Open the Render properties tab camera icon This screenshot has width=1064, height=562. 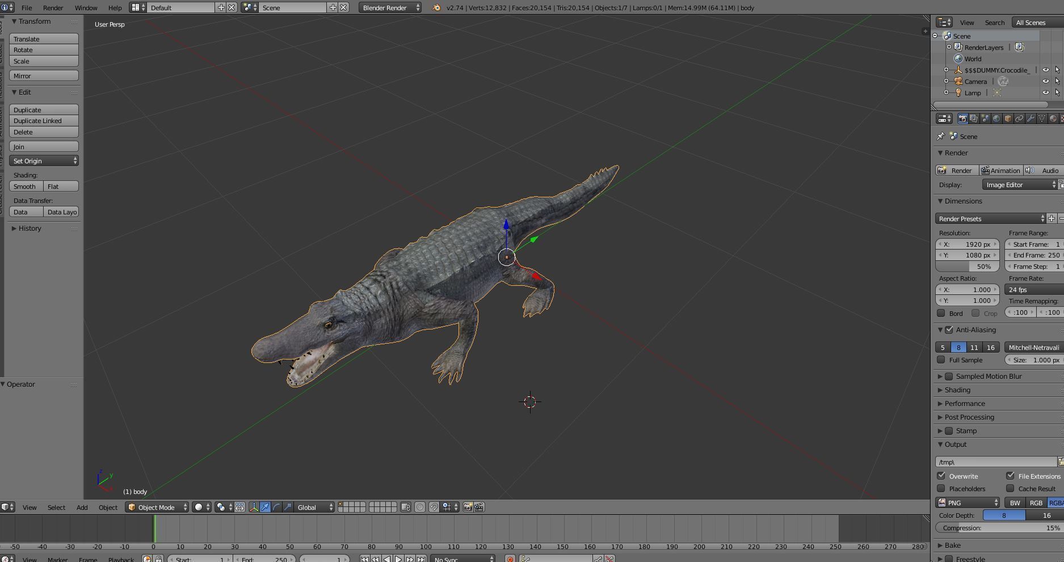(962, 119)
